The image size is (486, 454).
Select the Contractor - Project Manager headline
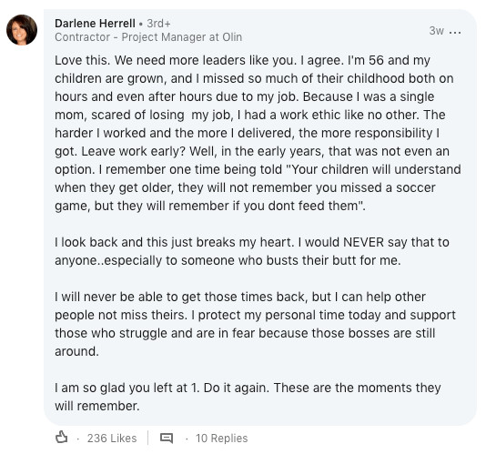148,37
